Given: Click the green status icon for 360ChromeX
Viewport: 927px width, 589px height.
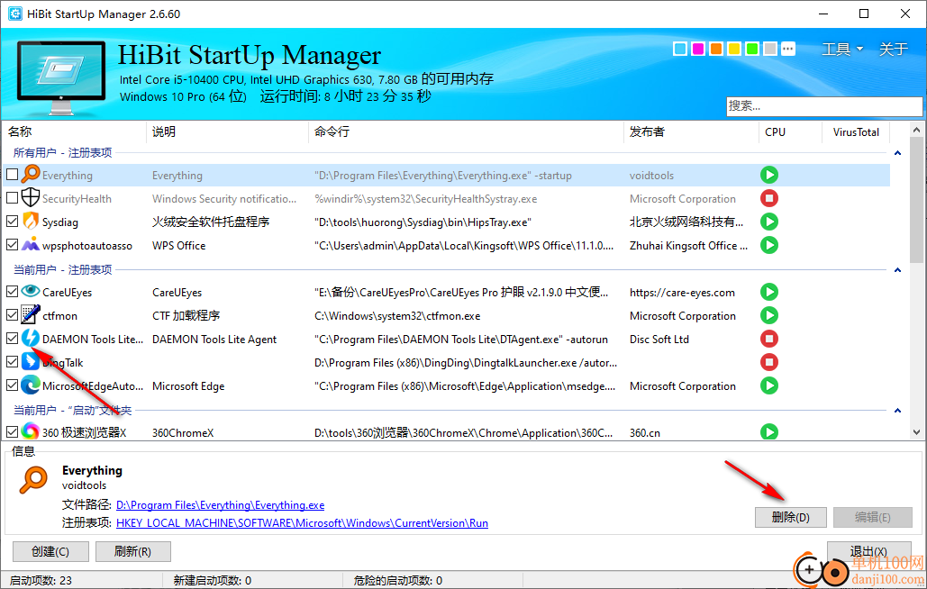Looking at the screenshot, I should pyautogui.click(x=768, y=432).
